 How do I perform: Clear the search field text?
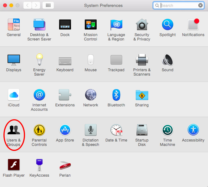tap(200, 5)
